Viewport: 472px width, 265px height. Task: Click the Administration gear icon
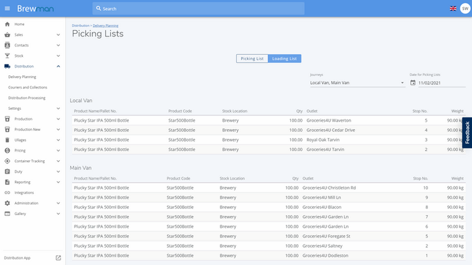[x=7, y=203]
